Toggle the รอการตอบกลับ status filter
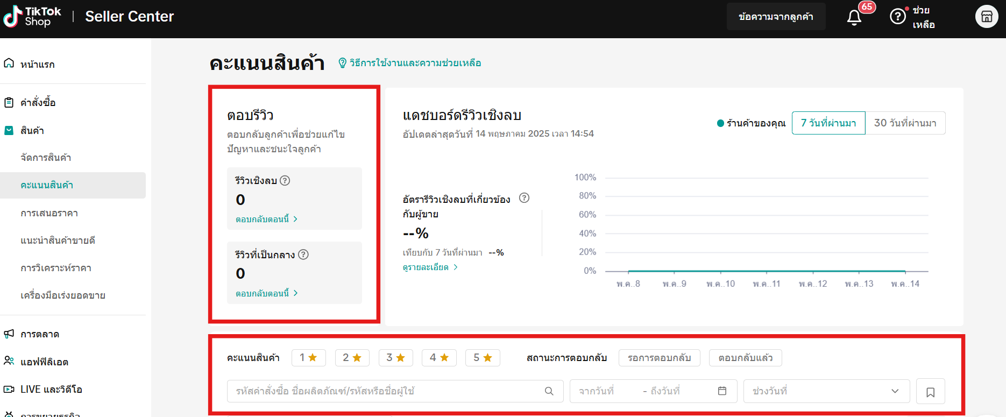Screen dimensions: 1006x417 [660, 358]
